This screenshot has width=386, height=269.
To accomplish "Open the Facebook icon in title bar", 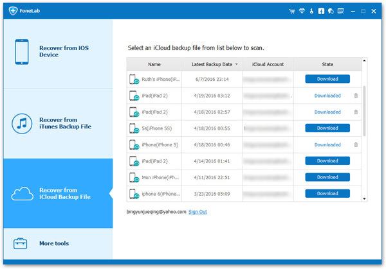I will (x=321, y=11).
